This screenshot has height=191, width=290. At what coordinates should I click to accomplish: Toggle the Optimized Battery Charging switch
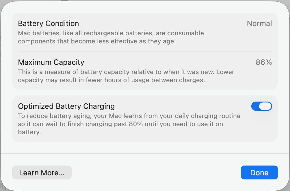coord(261,106)
